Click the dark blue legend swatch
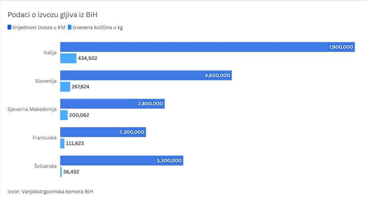 point(9,27)
